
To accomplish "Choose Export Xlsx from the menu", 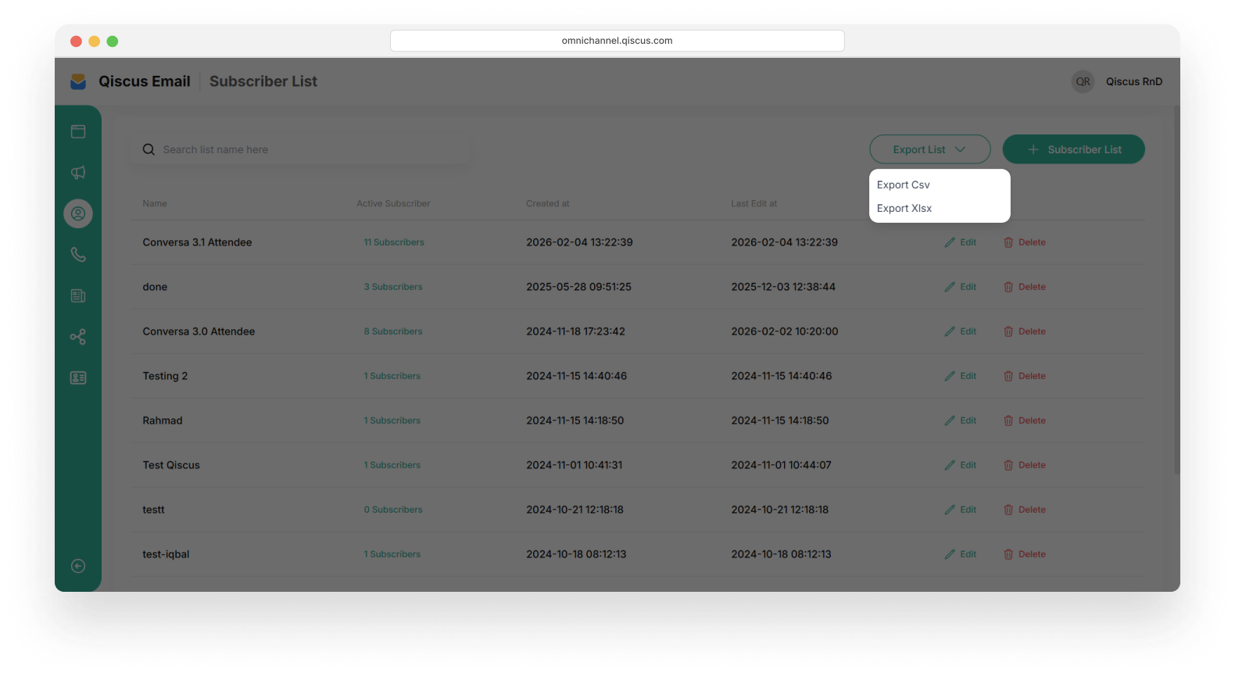I will (904, 209).
